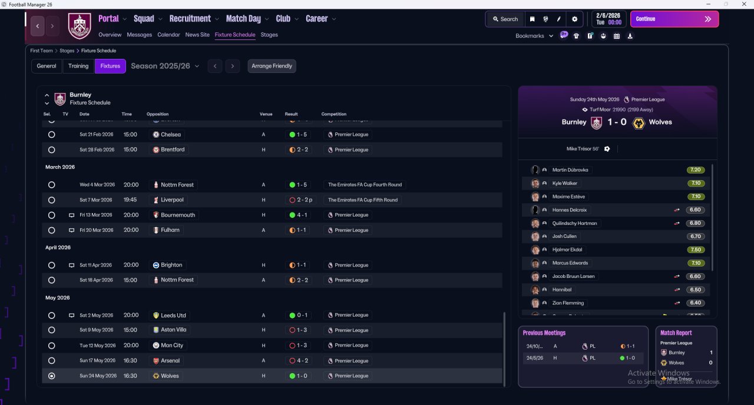The width and height of the screenshot is (754, 405).
Task: Select the Bournemouth fixture radio button
Action: click(52, 215)
